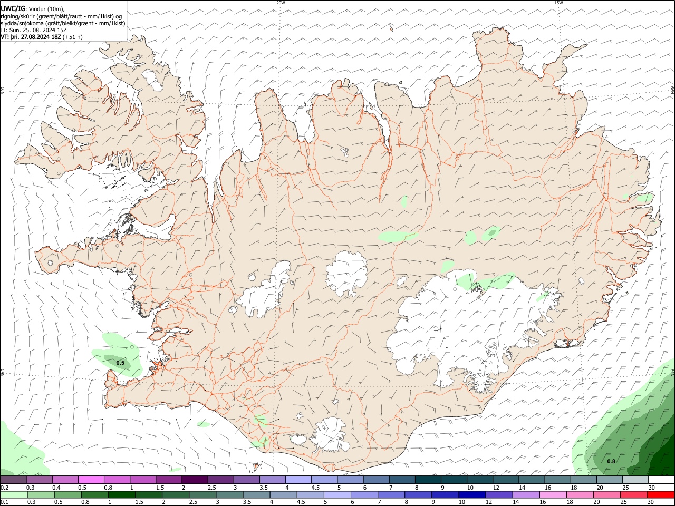Select the rigning/skúrir legend description line
675x506 pixels.
[x=62, y=16]
